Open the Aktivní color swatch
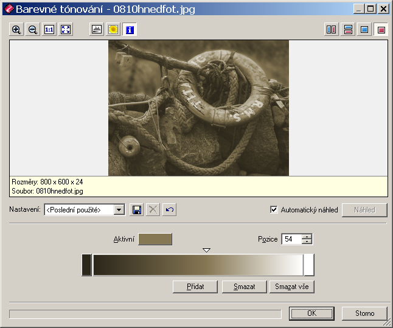This screenshot has height=328, width=393. tap(155, 239)
